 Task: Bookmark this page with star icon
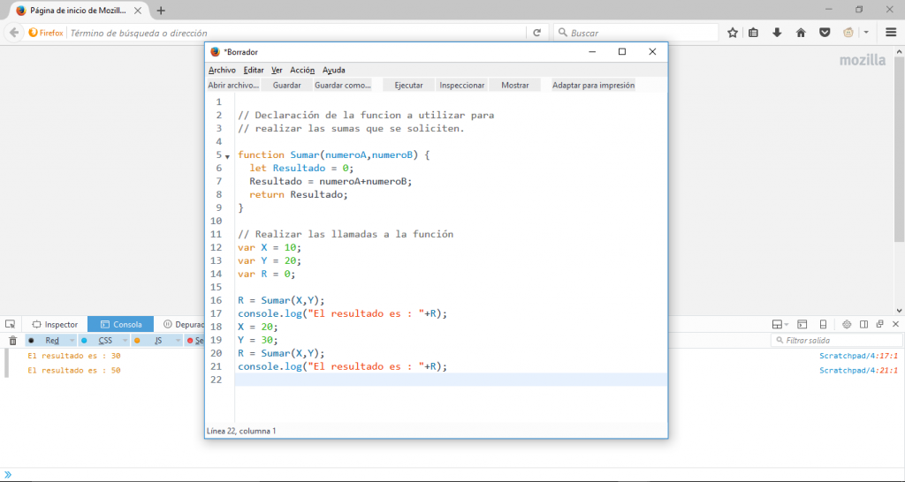pos(733,33)
